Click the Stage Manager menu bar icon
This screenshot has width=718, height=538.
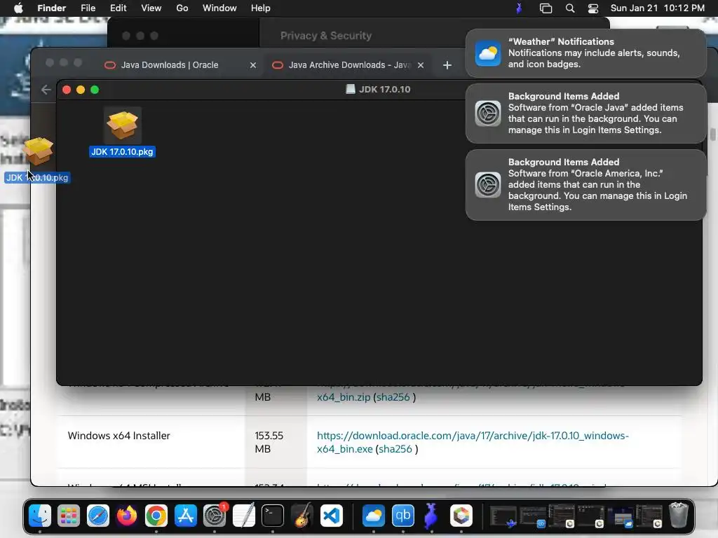546,8
